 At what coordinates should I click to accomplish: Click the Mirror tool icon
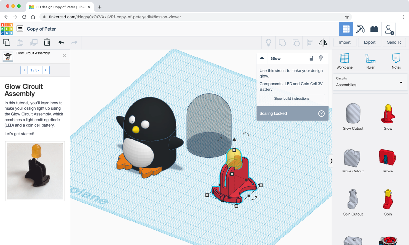(323, 42)
